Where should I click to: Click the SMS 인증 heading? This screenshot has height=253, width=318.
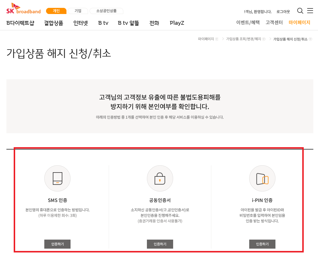(x=57, y=200)
